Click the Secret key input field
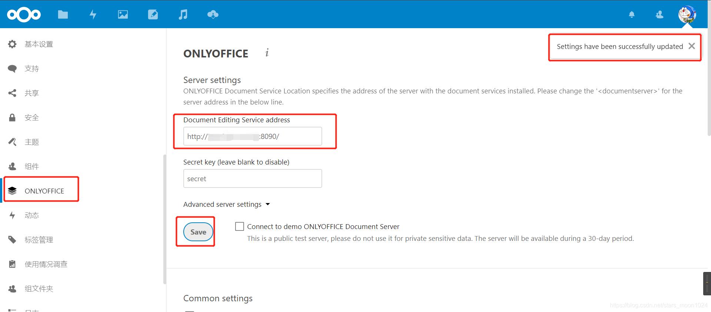The width and height of the screenshot is (711, 312). tap(253, 179)
